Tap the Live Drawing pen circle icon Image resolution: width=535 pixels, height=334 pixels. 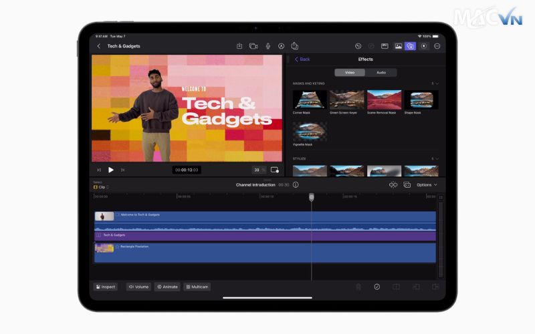[281, 46]
